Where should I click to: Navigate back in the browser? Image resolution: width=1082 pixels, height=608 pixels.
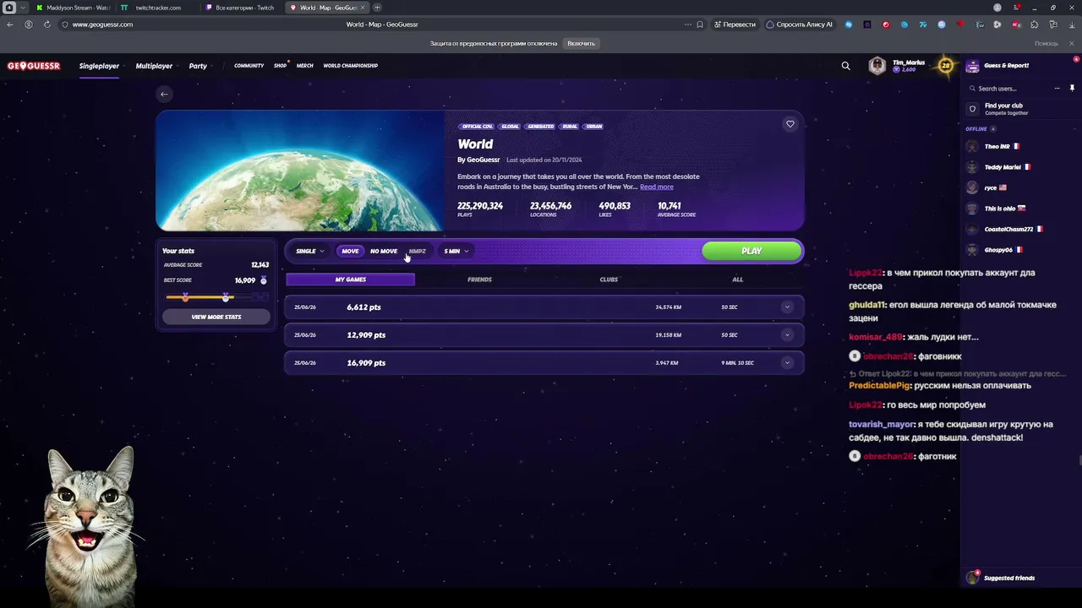(x=10, y=24)
